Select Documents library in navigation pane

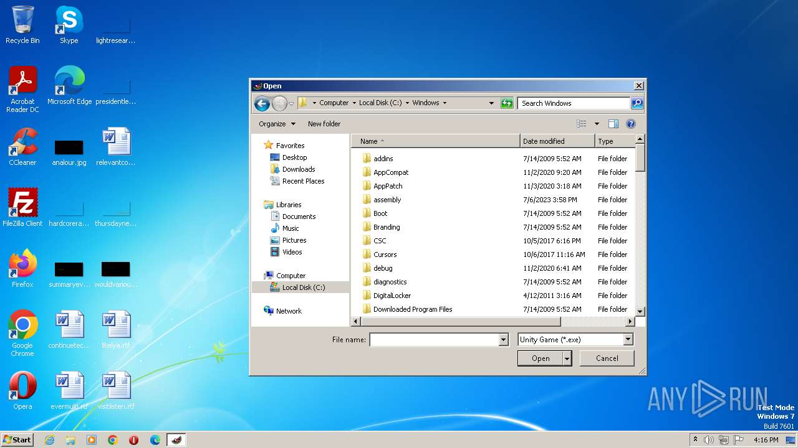point(299,217)
